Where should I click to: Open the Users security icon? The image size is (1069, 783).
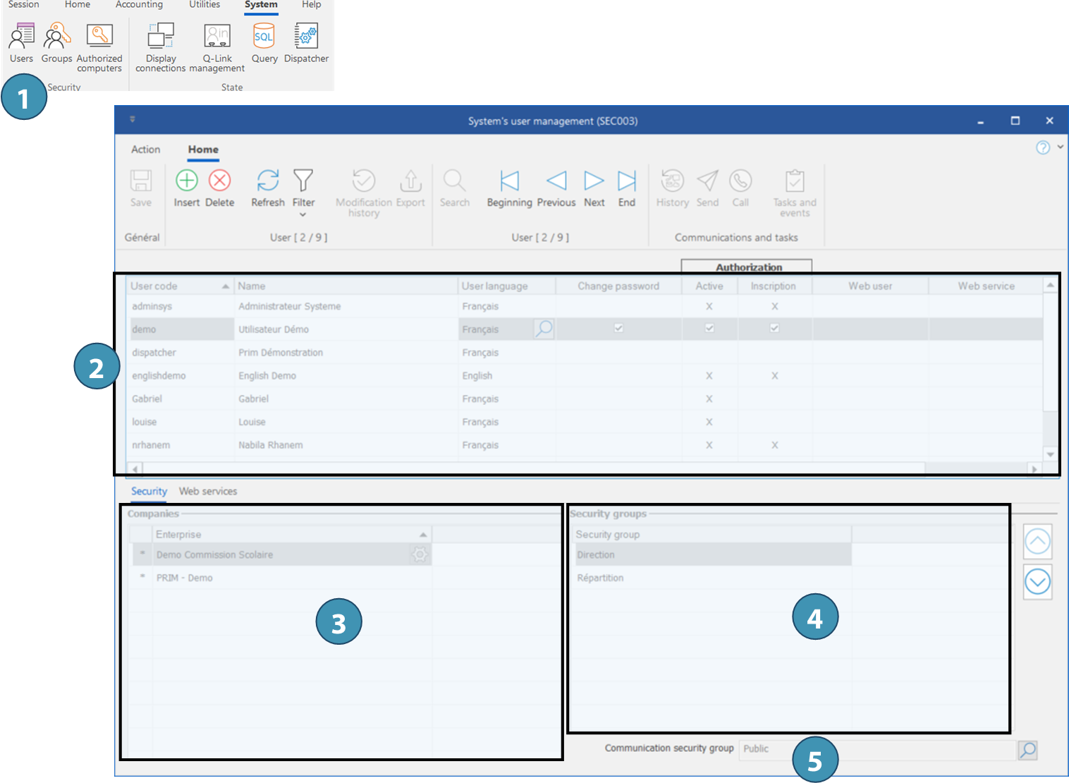pos(22,35)
